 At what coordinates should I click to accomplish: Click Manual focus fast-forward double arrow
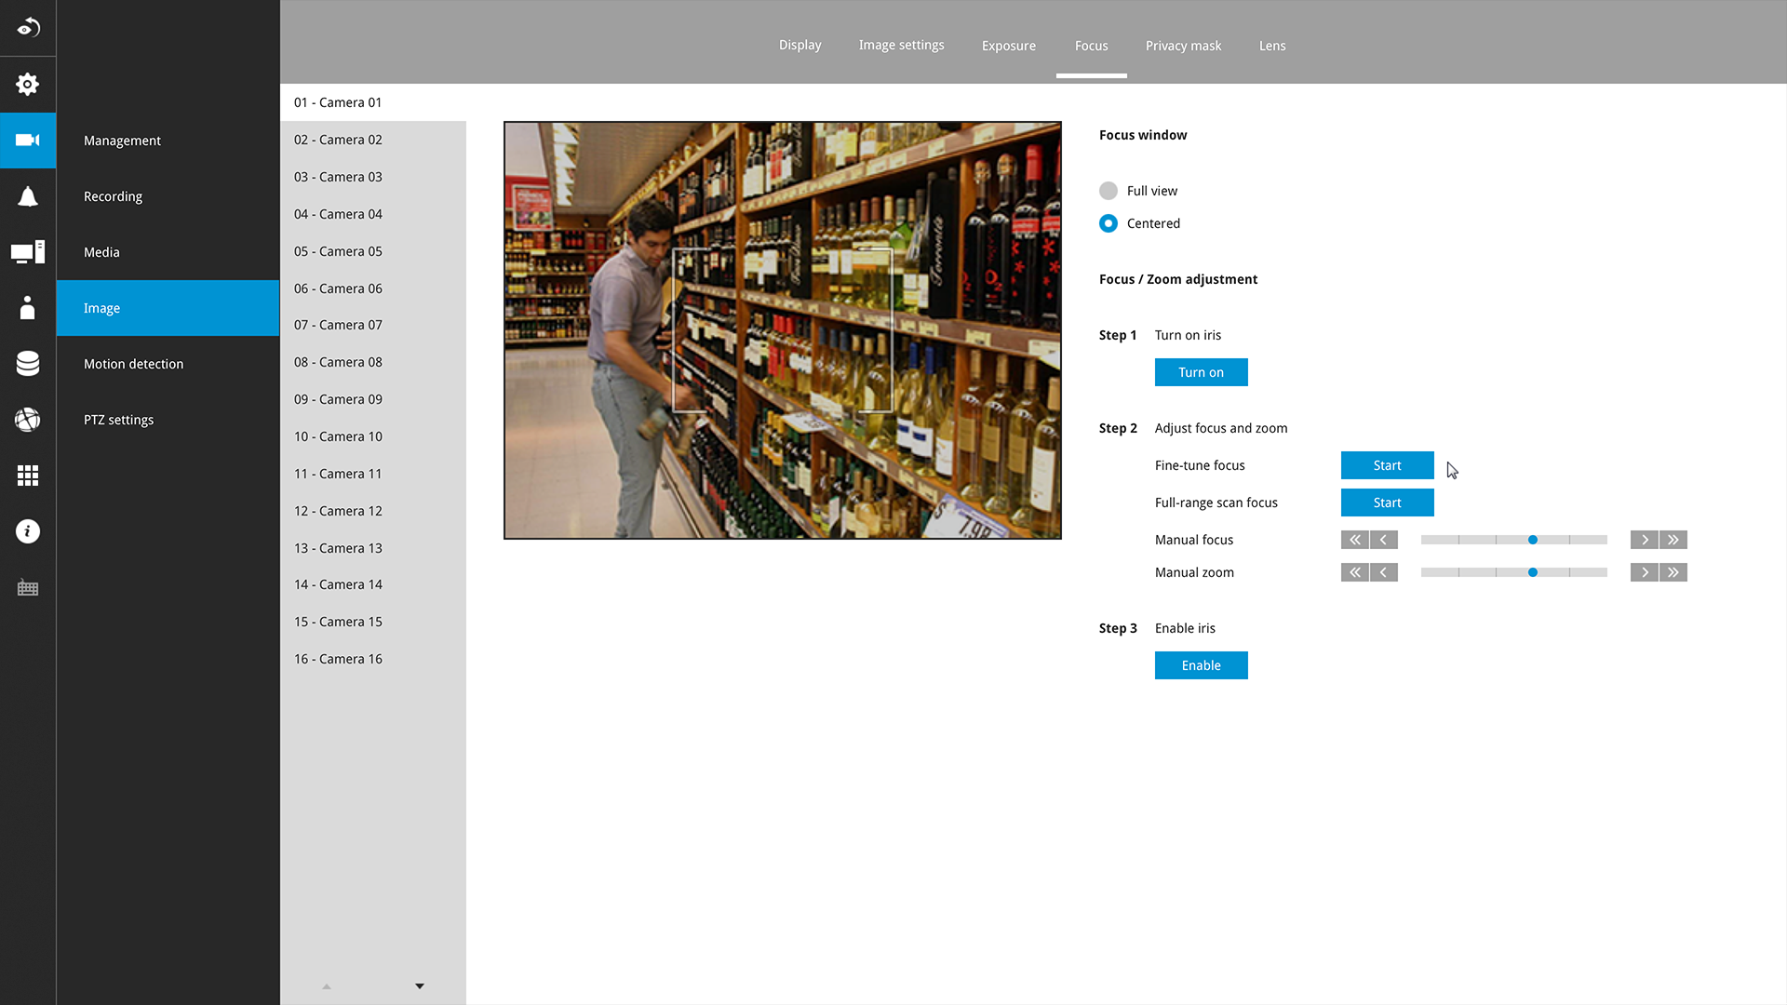1673,540
